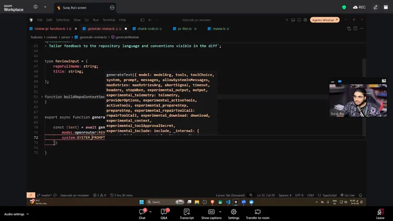
Task: Open the editor more actions ellipsis
Action: pyautogui.click(x=361, y=28)
